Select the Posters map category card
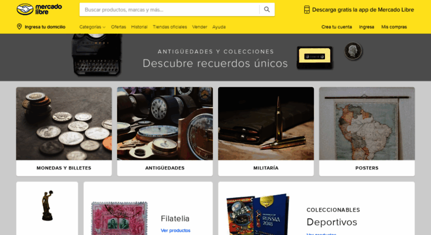Viewport: 431px width, 235px height. click(x=367, y=132)
